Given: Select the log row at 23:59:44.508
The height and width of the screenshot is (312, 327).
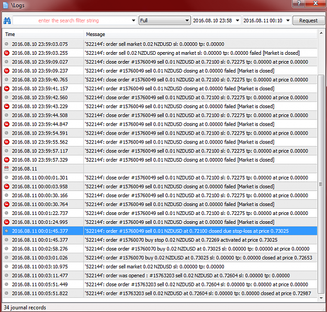Looking at the screenshot, I should click(160, 115).
